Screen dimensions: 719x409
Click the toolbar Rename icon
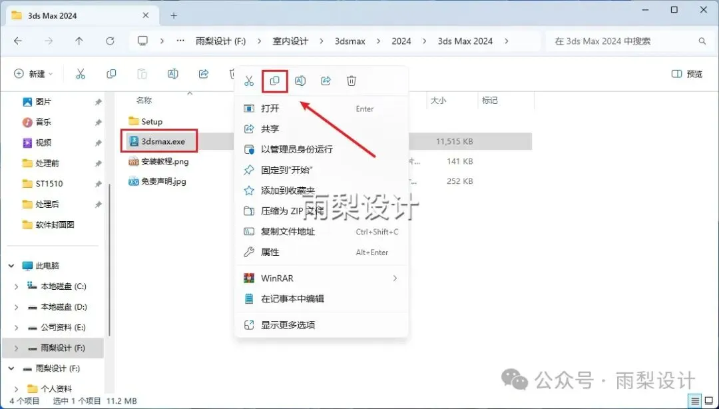[173, 74]
